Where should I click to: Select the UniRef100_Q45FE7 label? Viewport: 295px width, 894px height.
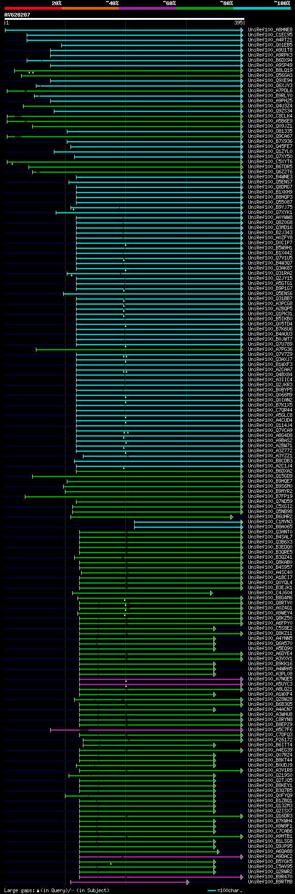270,146
